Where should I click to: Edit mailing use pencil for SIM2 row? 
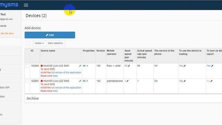pos(185,81)
